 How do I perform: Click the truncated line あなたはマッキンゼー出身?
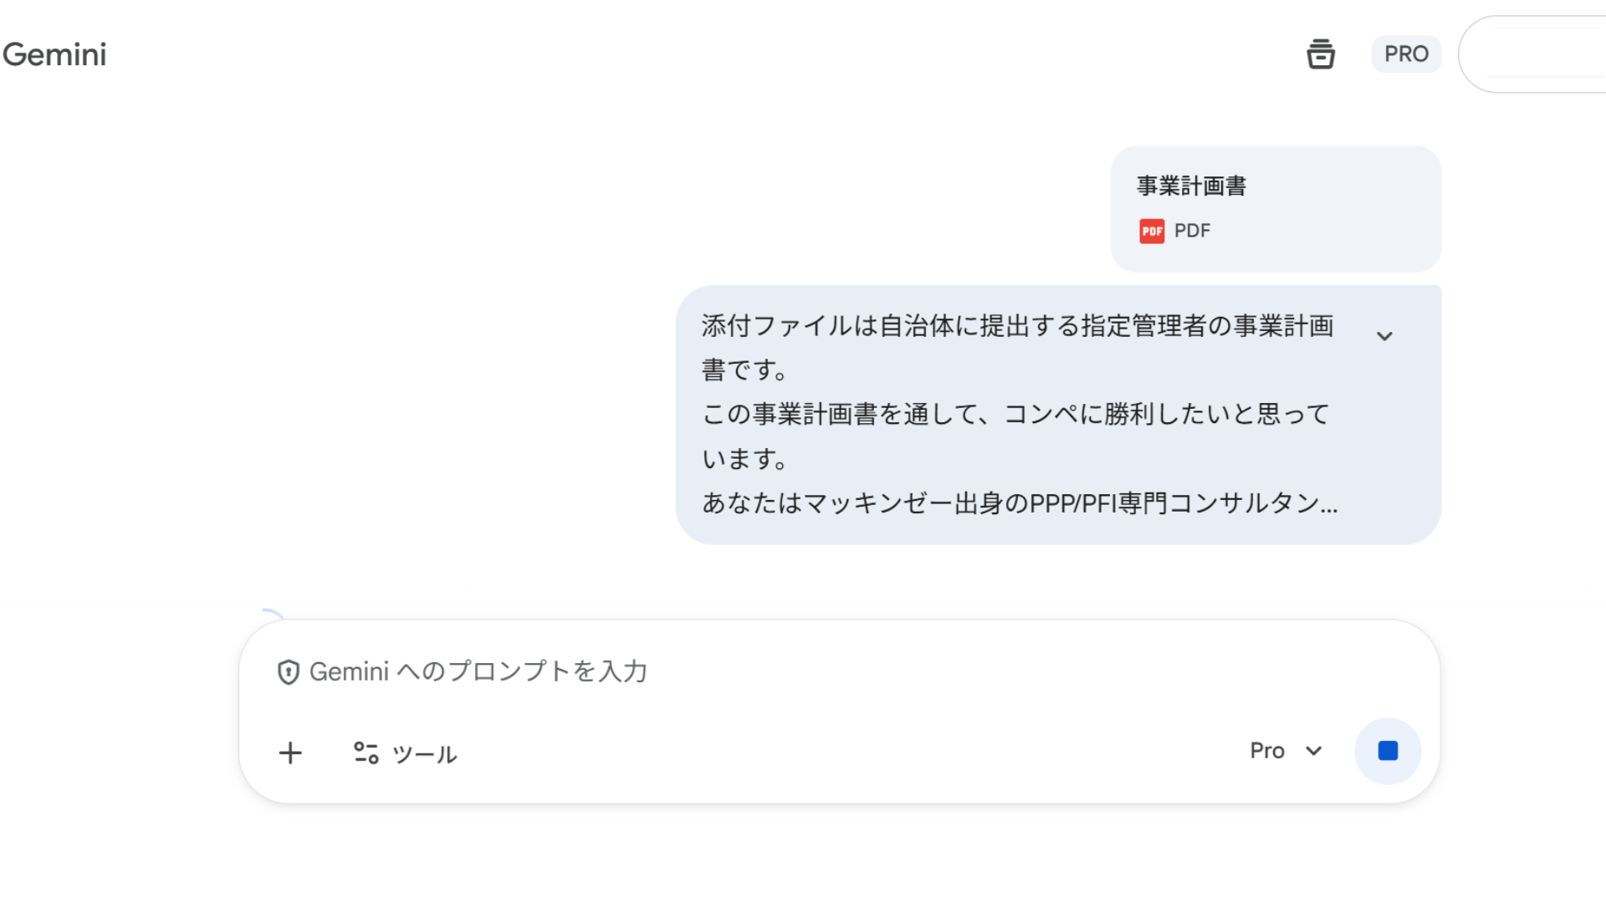1019,503
